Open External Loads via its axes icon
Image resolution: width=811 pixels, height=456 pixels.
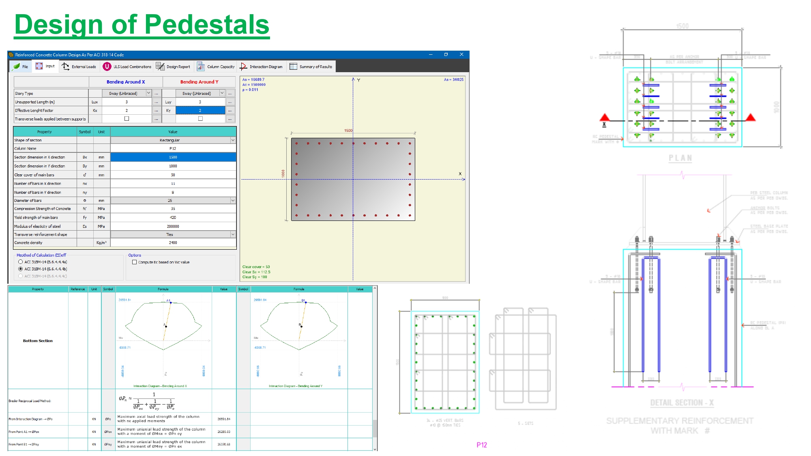click(65, 66)
